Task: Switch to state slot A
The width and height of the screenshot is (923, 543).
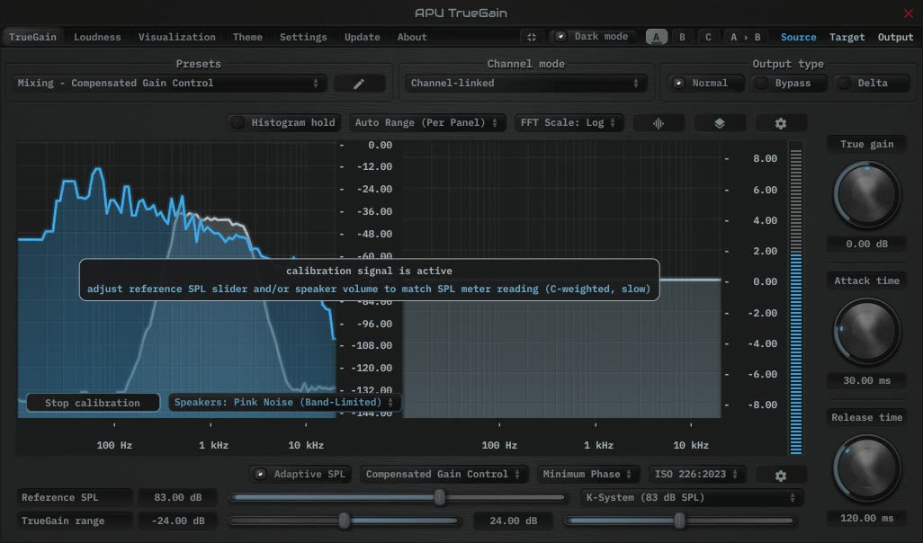Action: tap(657, 37)
